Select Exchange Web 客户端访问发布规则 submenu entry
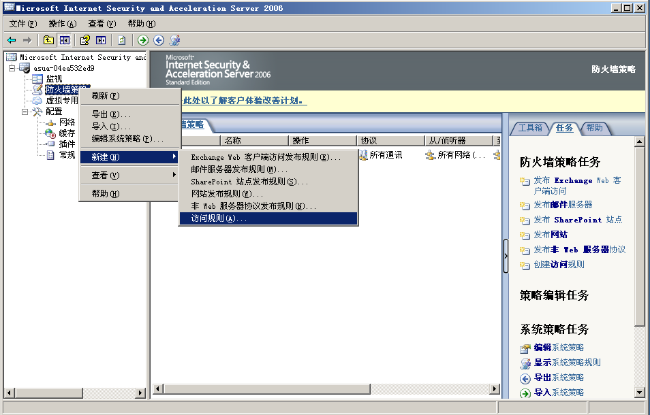 (268, 157)
